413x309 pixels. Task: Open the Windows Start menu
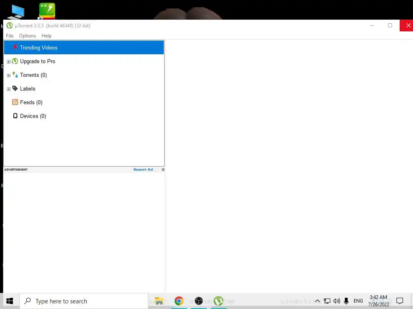point(10,301)
